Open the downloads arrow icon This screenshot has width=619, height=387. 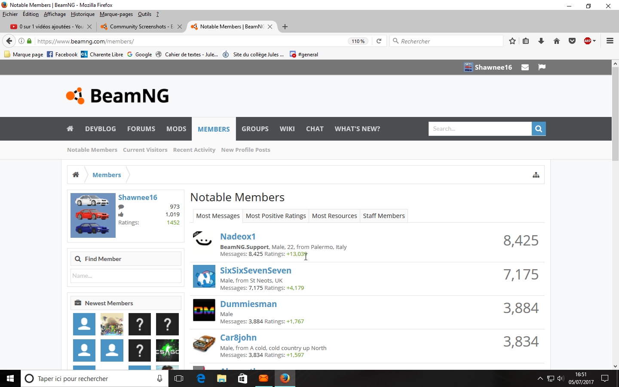[541, 41]
